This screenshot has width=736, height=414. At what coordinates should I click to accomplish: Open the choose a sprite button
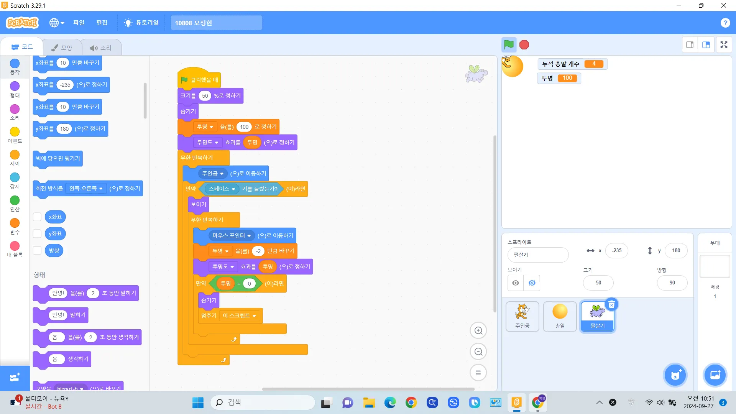[675, 375]
